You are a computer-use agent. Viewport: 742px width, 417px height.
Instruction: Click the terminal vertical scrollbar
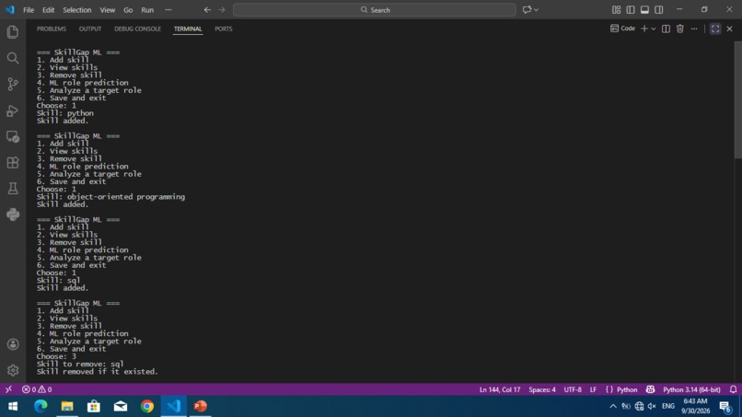(737, 99)
